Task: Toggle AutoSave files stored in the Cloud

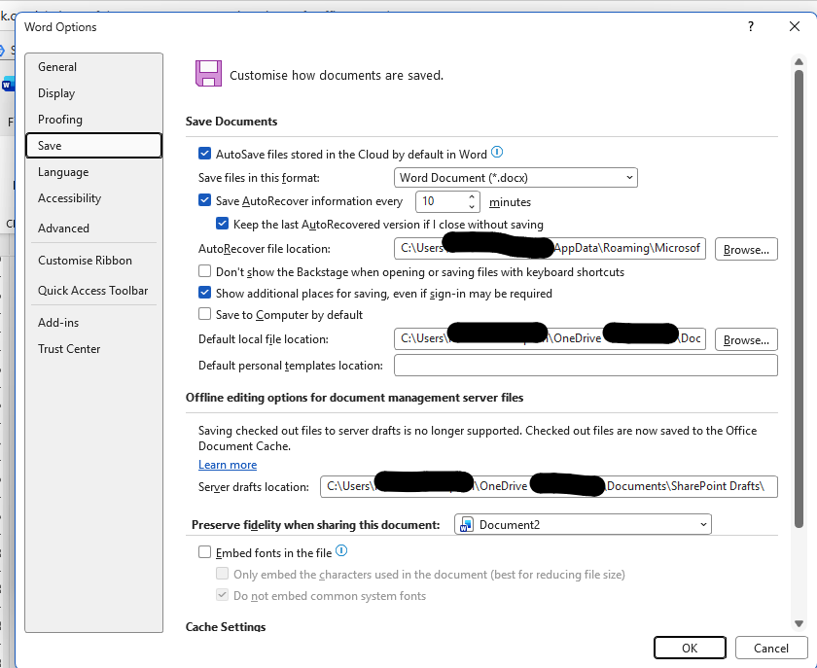Action: [x=205, y=154]
